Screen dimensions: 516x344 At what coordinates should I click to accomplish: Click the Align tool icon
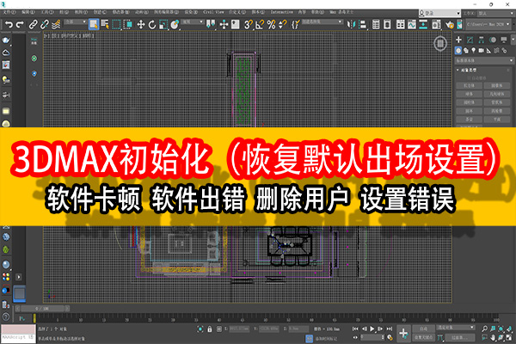click(x=363, y=24)
